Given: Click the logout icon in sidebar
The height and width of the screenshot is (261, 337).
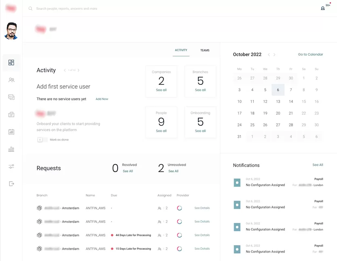Looking at the screenshot, I should pos(11,184).
